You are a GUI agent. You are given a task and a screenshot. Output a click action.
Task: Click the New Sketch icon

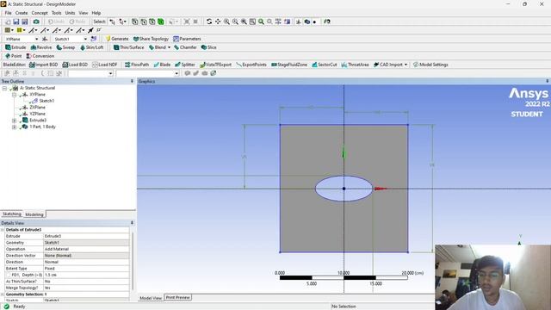click(x=94, y=39)
